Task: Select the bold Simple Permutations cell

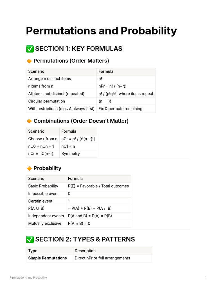Action: pyautogui.click(x=49, y=258)
